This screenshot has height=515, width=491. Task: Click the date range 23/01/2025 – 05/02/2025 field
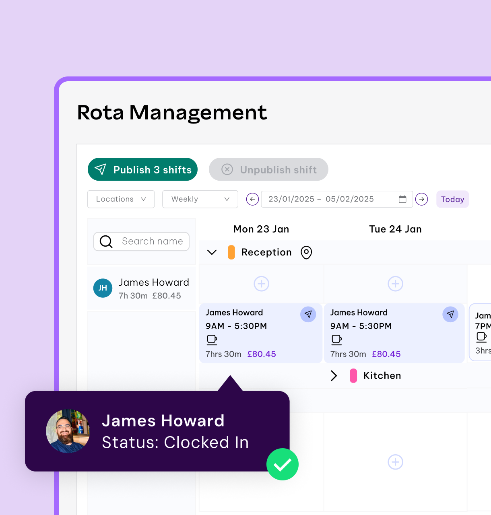[337, 199]
